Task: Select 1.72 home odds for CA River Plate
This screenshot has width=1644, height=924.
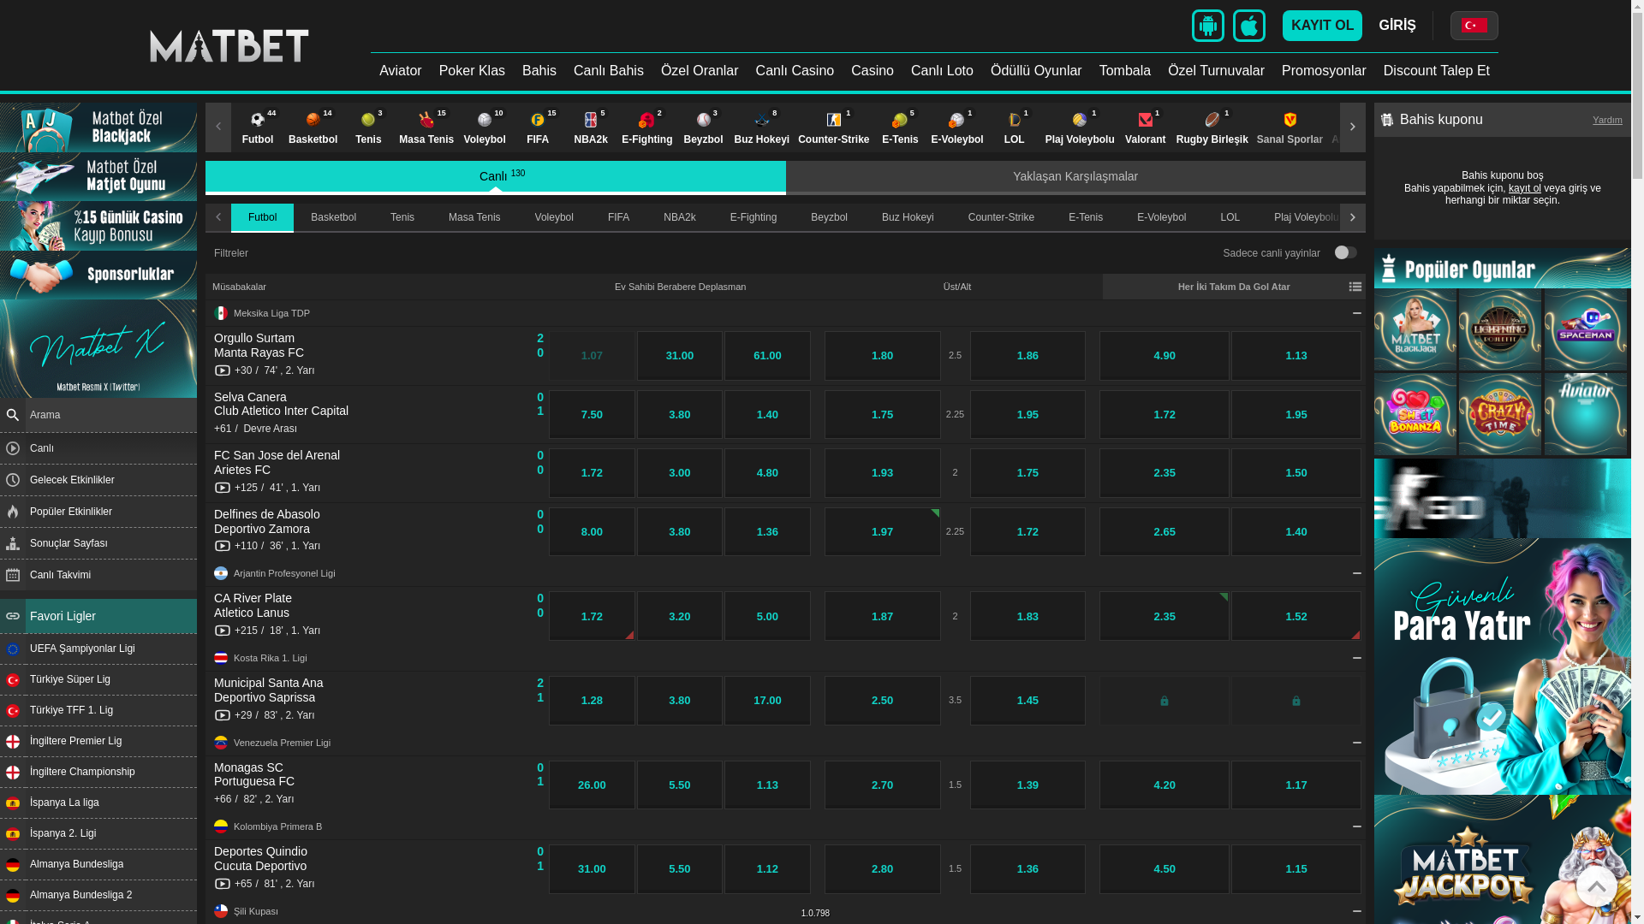Action: tap(592, 617)
